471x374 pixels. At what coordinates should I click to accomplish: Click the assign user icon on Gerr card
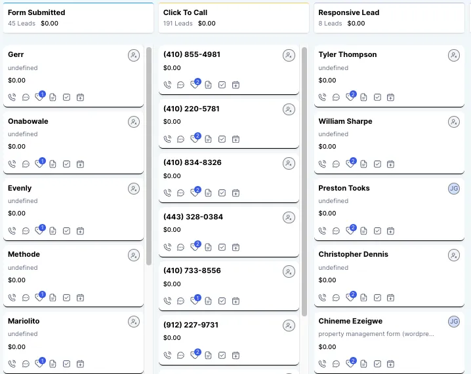(x=134, y=56)
